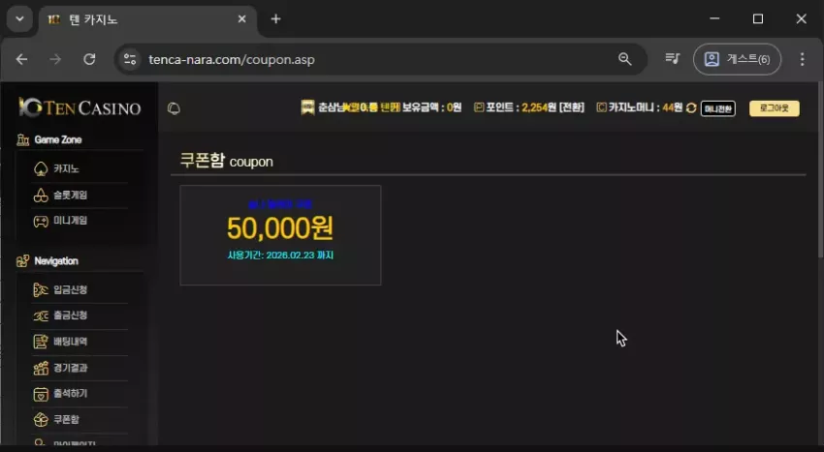Click the 포인트 : 2,254원 text
Image resolution: width=824 pixels, height=452 pixels.
pyautogui.click(x=521, y=107)
